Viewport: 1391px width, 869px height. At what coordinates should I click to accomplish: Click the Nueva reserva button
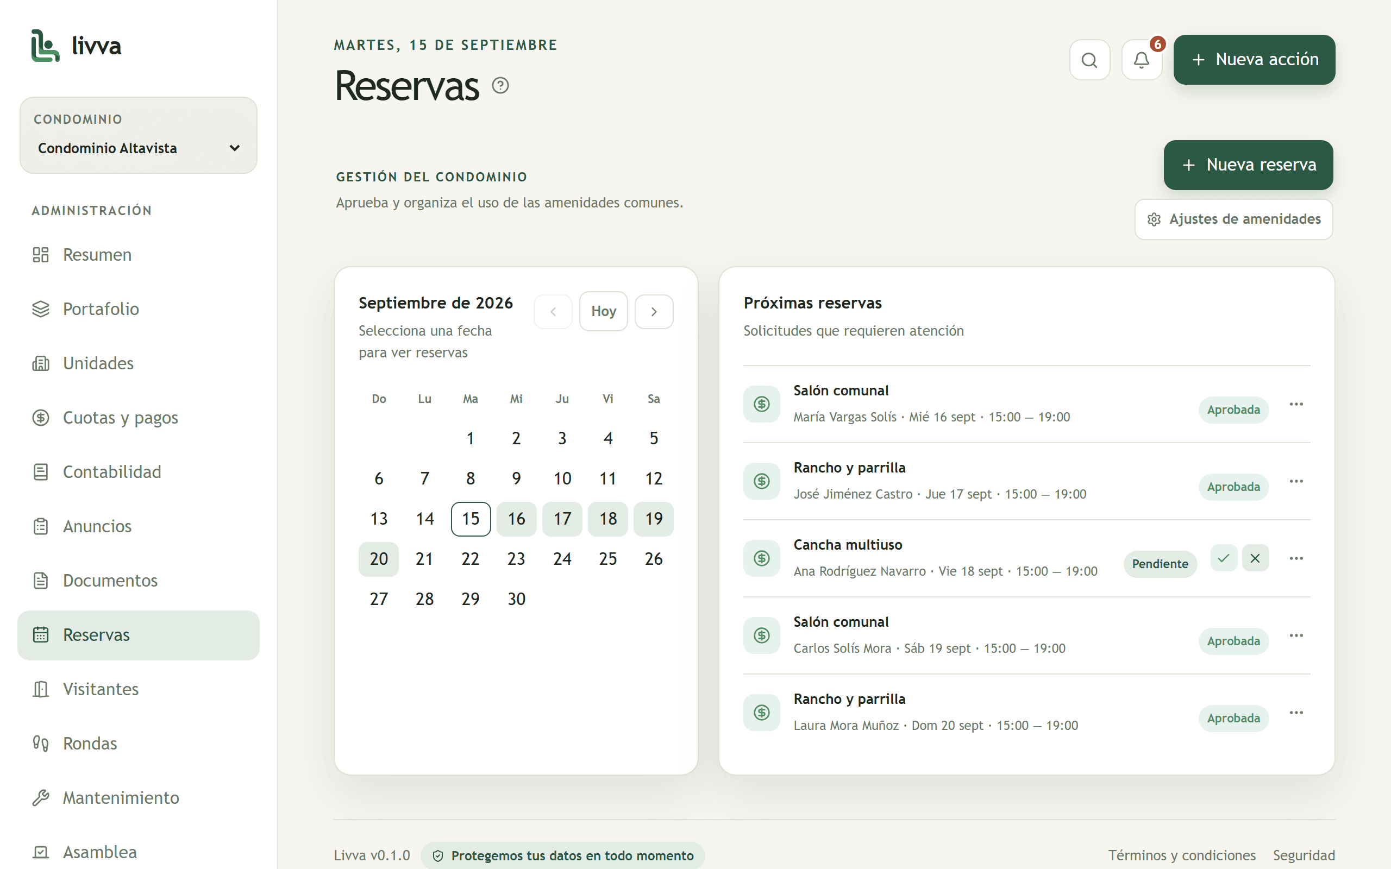(x=1248, y=165)
